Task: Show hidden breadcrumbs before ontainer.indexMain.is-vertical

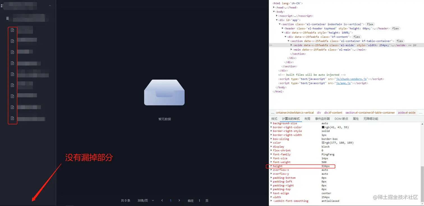Action: (x=273, y=113)
